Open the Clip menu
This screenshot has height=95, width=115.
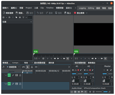pos(42,8)
